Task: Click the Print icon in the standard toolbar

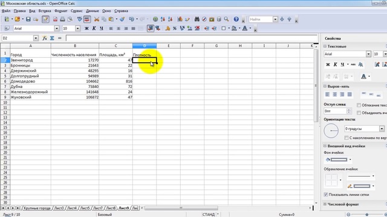Action: pos(62,19)
